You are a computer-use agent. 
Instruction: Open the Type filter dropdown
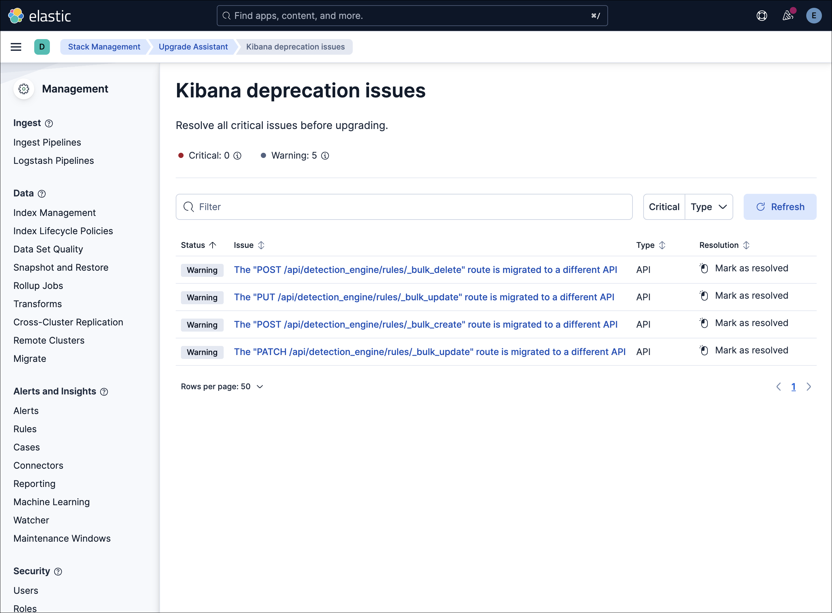tap(709, 207)
